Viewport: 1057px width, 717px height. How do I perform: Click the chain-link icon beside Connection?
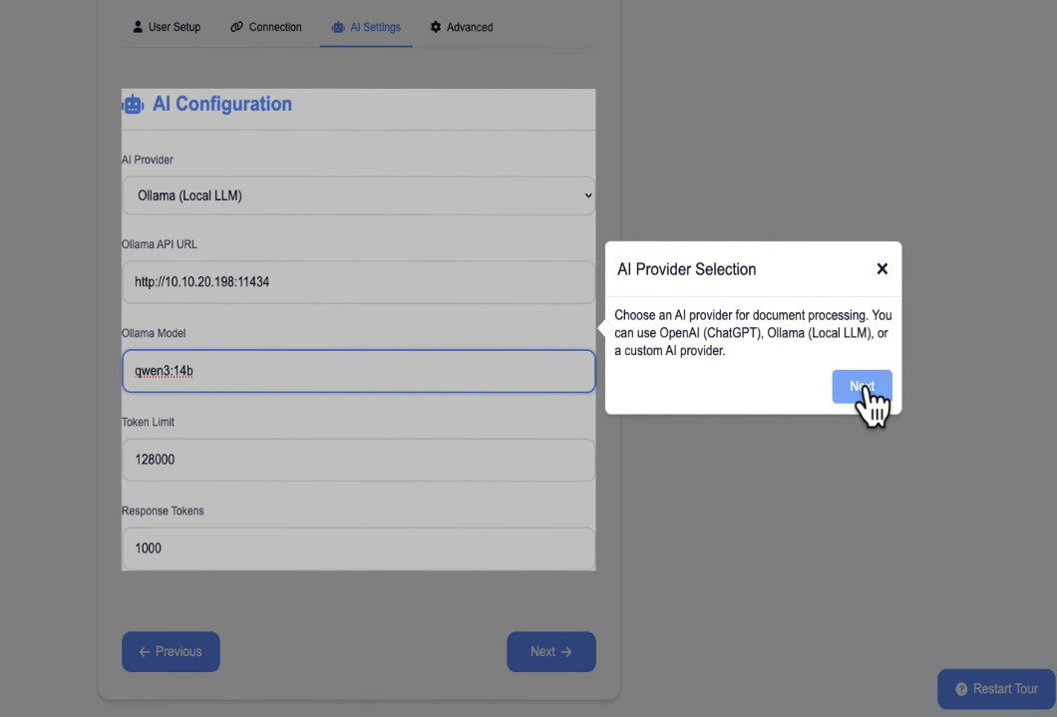click(236, 27)
